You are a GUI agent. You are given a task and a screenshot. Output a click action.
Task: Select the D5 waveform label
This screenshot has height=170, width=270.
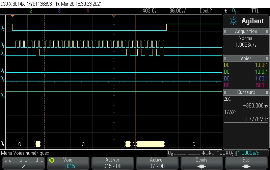pos(2,45)
